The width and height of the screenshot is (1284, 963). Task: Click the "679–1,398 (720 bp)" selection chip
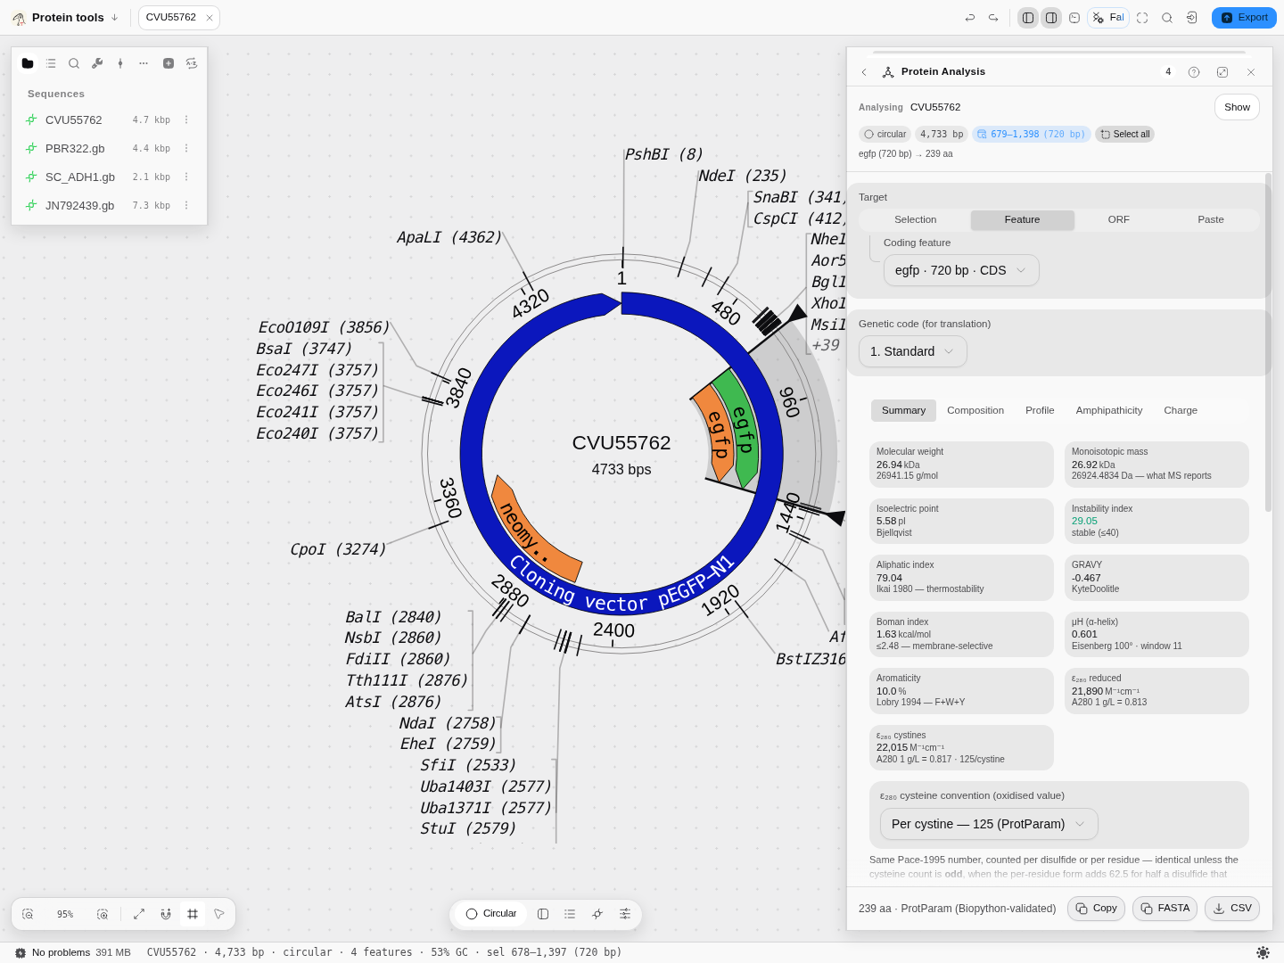(1031, 135)
